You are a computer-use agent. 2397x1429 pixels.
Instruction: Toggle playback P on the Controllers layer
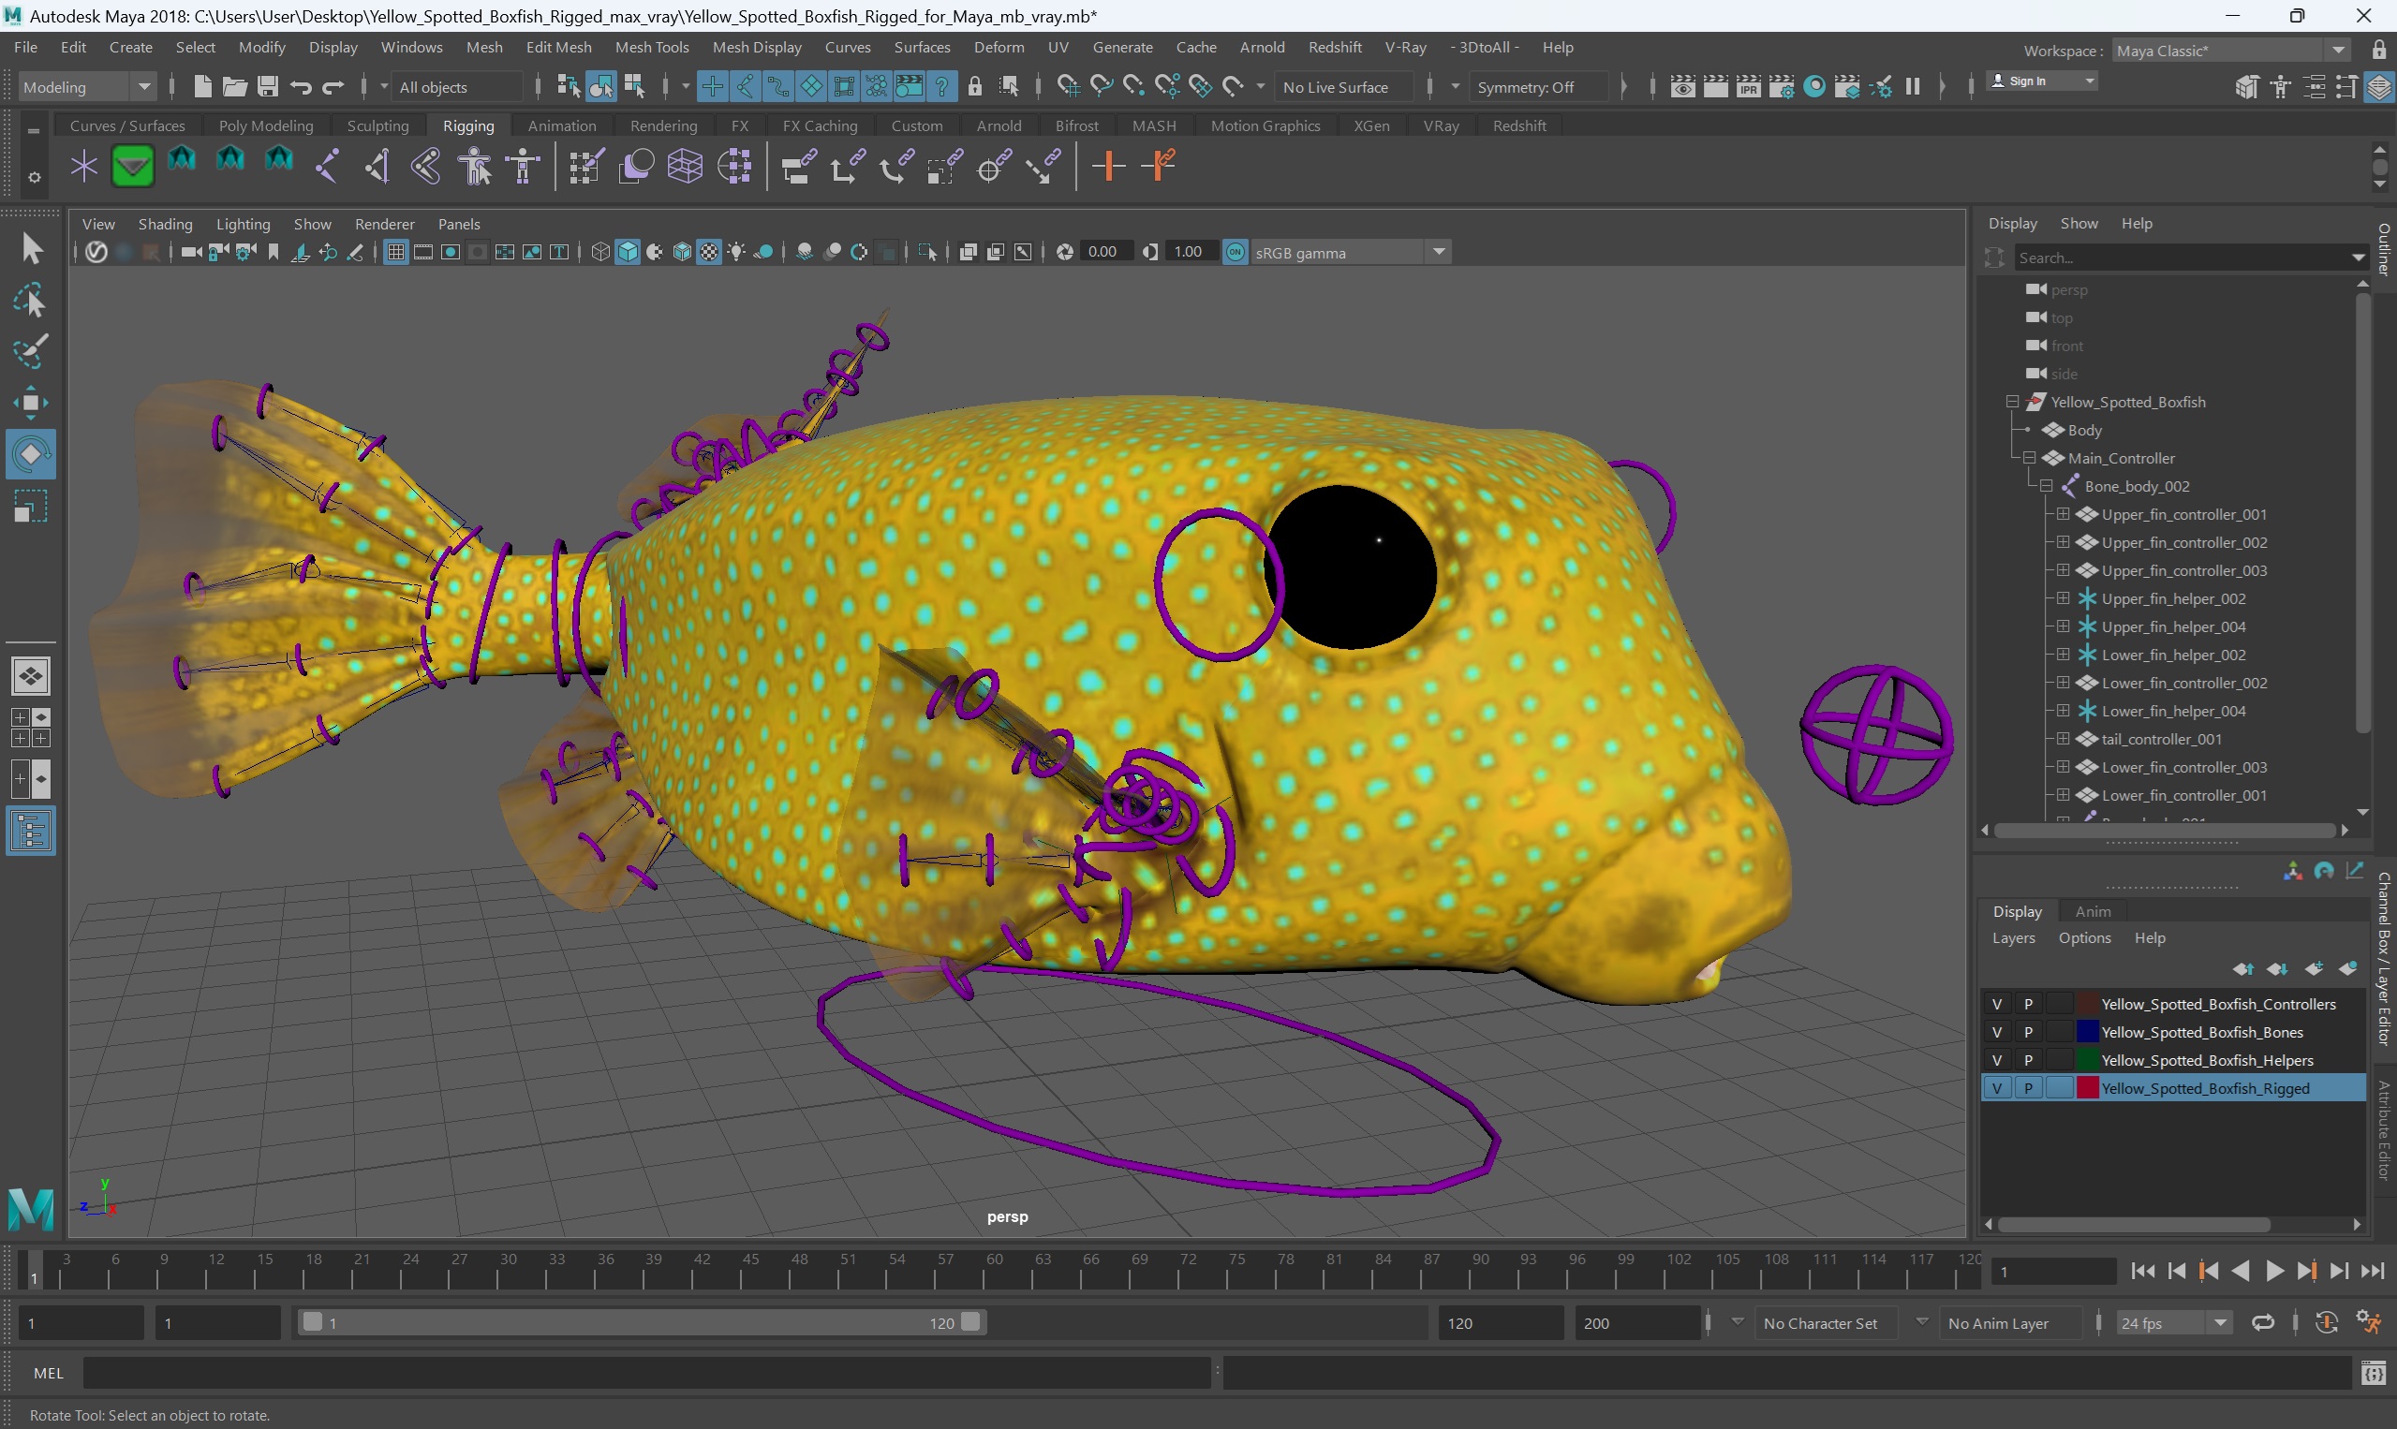(2027, 1003)
